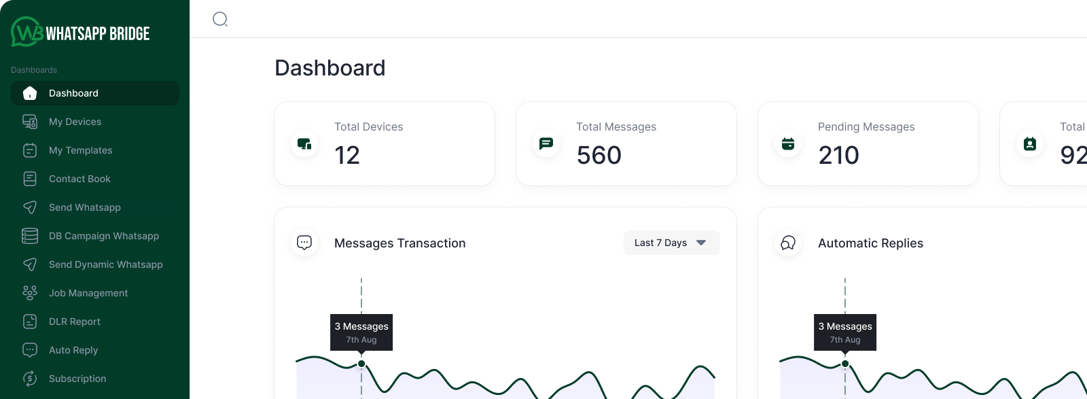The height and width of the screenshot is (399, 1087).
Task: Select Send Whatsapp from sidebar
Action: [84, 207]
